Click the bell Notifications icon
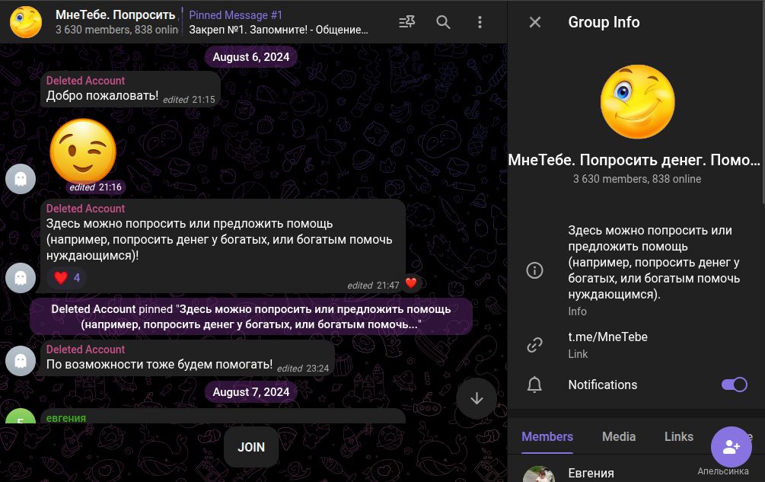The width and height of the screenshot is (765, 482). [x=535, y=385]
